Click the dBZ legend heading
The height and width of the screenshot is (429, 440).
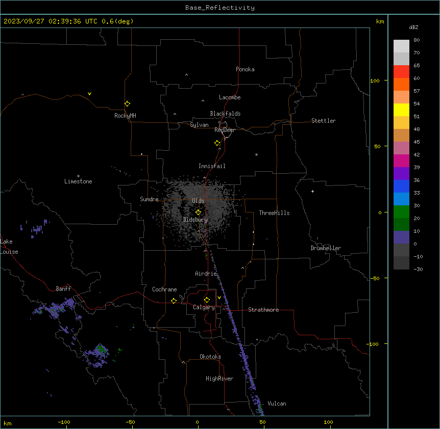413,27
